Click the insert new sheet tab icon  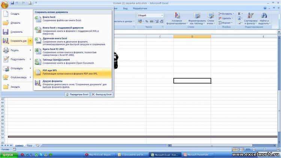click(37, 146)
